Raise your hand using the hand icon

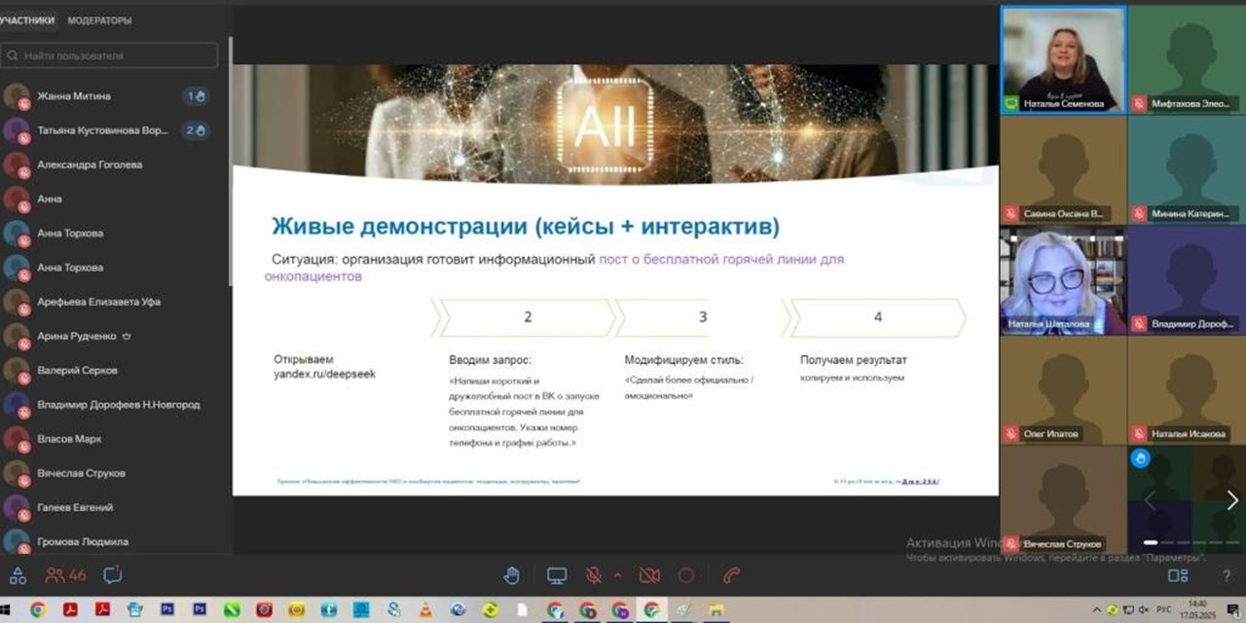[x=511, y=575]
